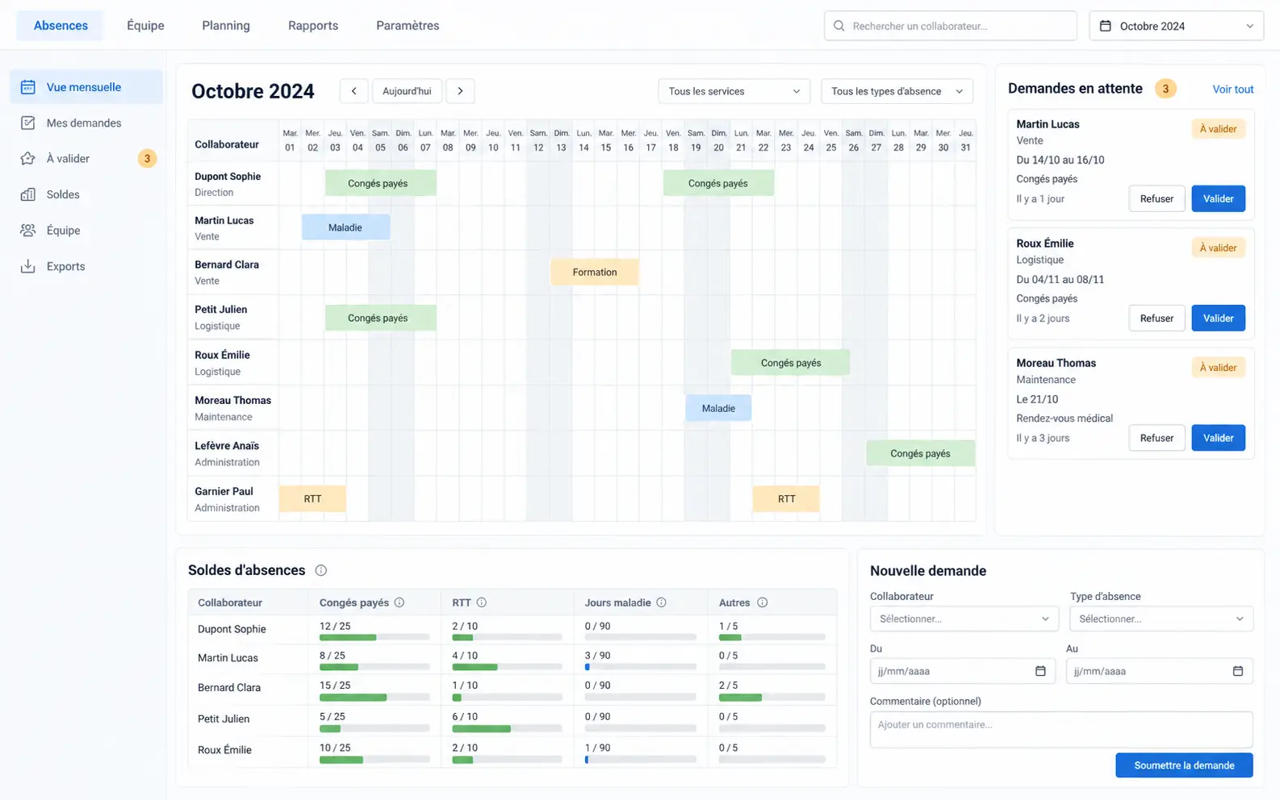Image resolution: width=1280 pixels, height=800 pixels.
Task: Refuse Roux Émilie's pending request
Action: 1157,318
